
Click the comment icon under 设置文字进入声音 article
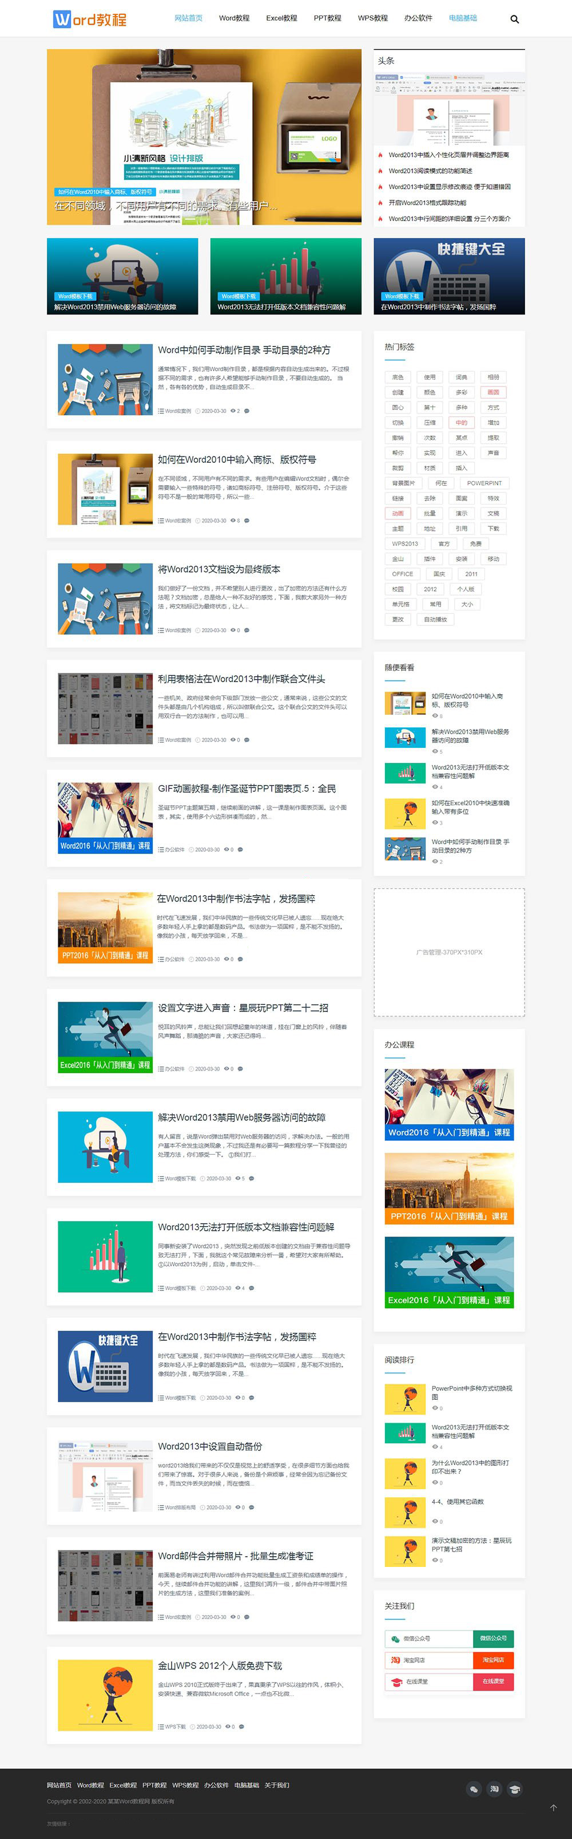pyautogui.click(x=240, y=1069)
